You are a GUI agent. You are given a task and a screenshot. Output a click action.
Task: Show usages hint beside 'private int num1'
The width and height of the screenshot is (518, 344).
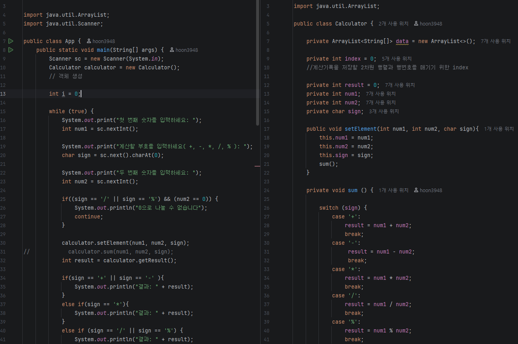[381, 94]
